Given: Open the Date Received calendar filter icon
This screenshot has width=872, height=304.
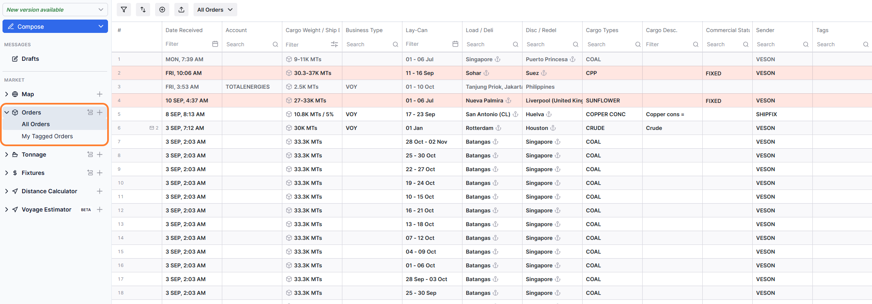Looking at the screenshot, I should (x=215, y=44).
